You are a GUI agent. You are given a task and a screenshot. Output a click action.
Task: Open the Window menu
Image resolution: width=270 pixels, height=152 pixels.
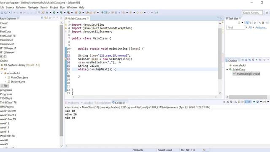(x=72, y=8)
